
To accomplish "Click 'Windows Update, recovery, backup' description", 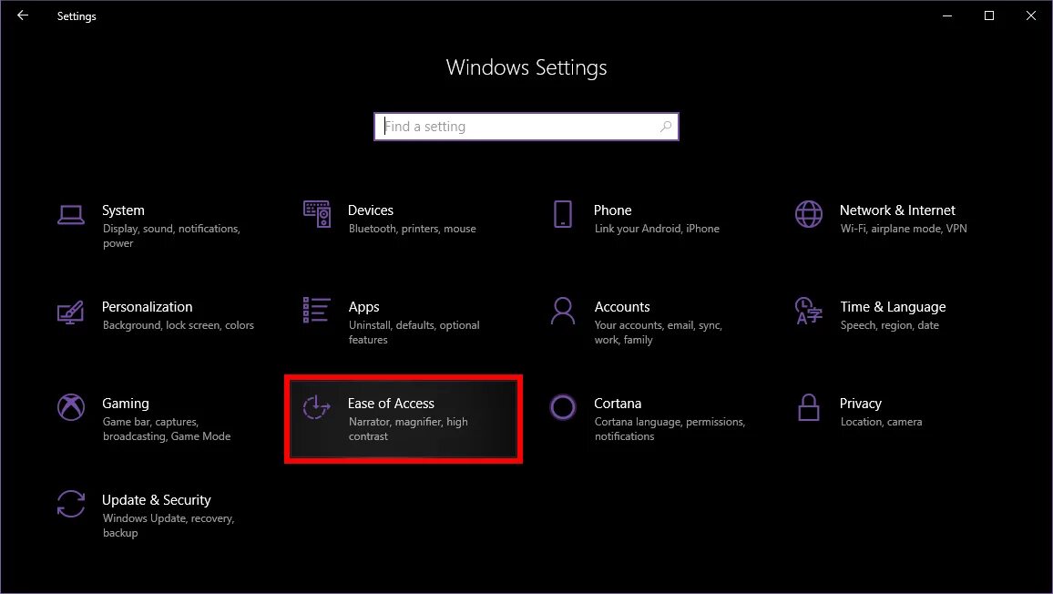I will [169, 526].
